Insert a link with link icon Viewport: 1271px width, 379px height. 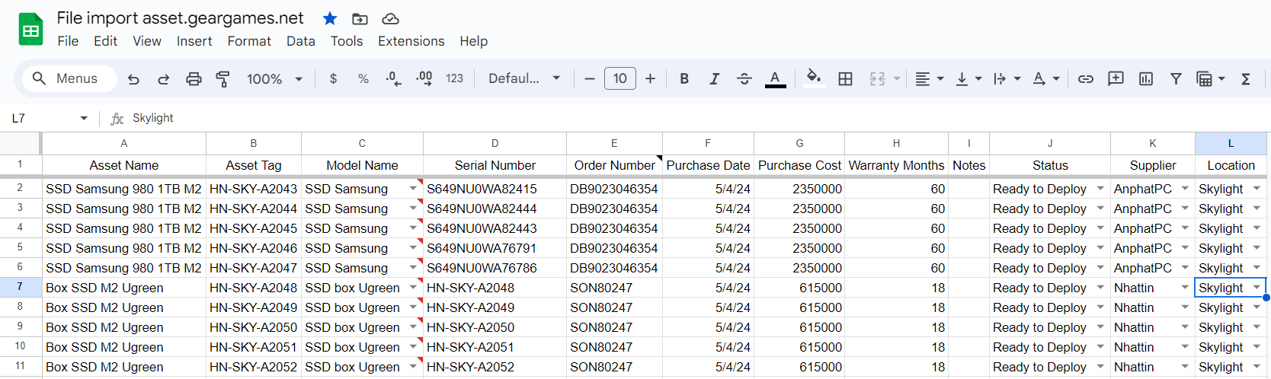1085,78
